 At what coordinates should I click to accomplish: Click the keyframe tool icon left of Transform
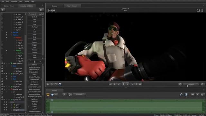click(64, 94)
